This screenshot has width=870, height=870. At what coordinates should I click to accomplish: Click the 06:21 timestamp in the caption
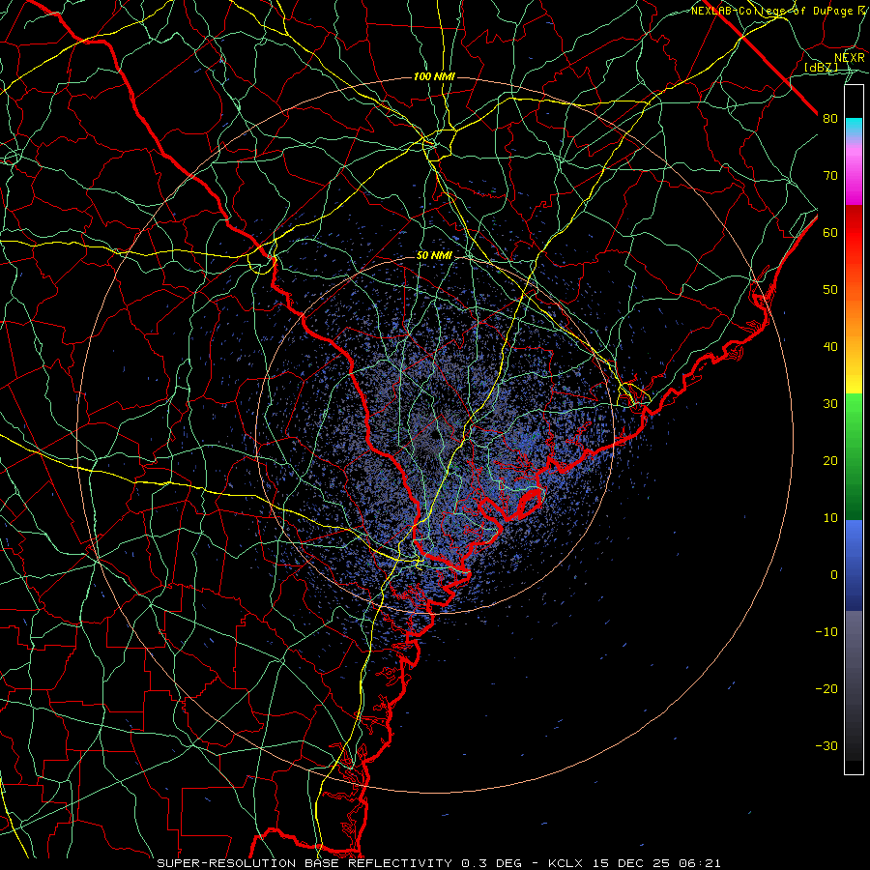pyautogui.click(x=699, y=863)
